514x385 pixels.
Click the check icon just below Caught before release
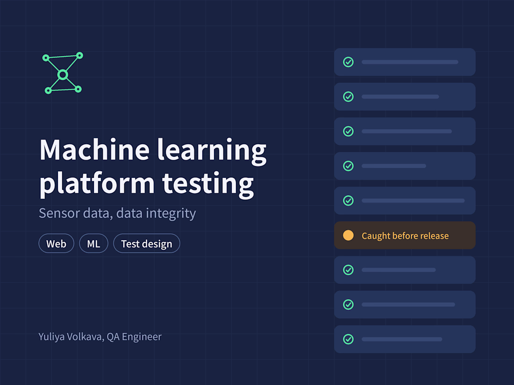(348, 270)
